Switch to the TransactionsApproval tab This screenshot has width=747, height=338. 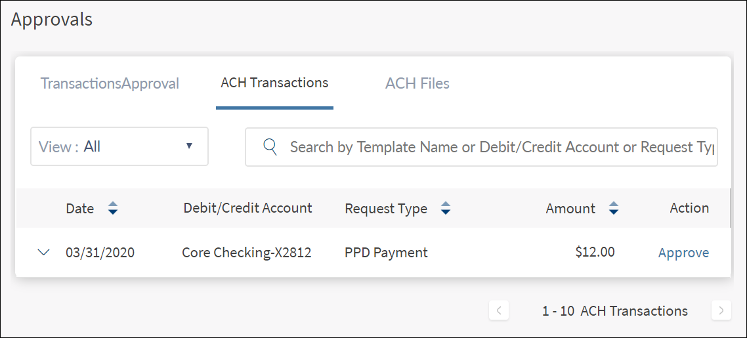[x=110, y=84]
